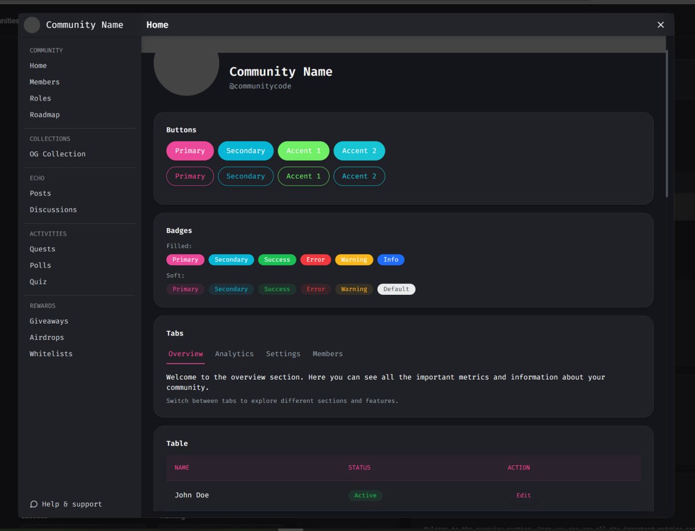Screen dimensions: 695x531
Task: Click the soft Primary badge
Action: pos(185,289)
